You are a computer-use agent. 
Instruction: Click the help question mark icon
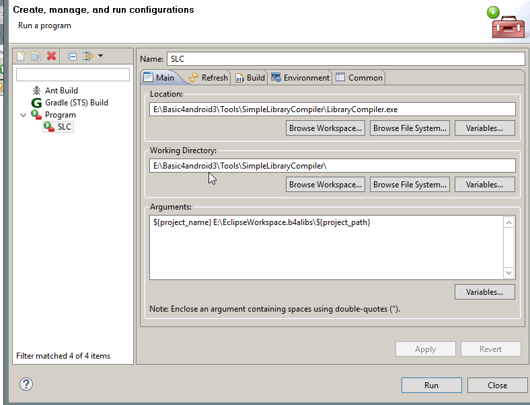[26, 385]
